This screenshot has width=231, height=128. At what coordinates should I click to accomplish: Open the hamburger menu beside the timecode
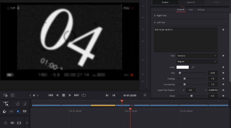145,95
